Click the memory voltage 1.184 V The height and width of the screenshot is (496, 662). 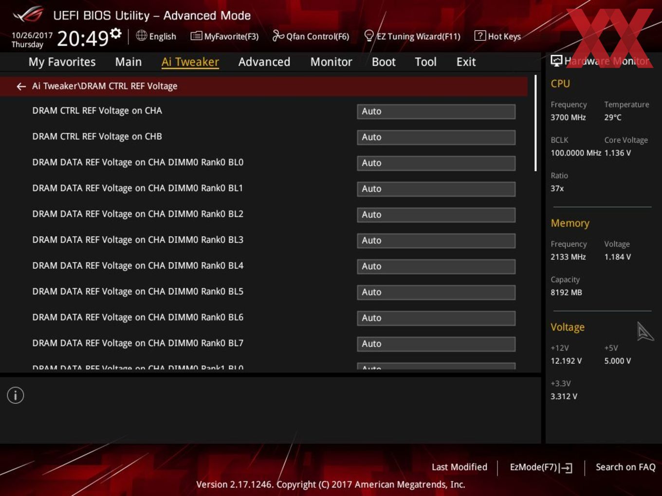pyautogui.click(x=618, y=257)
